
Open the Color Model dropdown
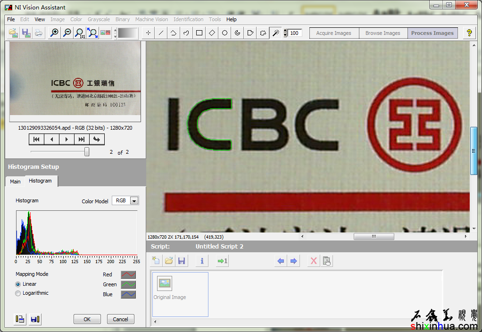134,201
